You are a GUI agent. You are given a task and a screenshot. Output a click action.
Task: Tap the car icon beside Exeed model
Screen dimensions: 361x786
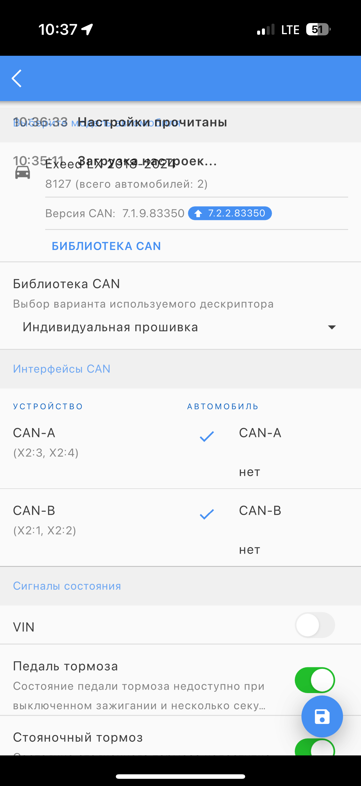point(22,172)
